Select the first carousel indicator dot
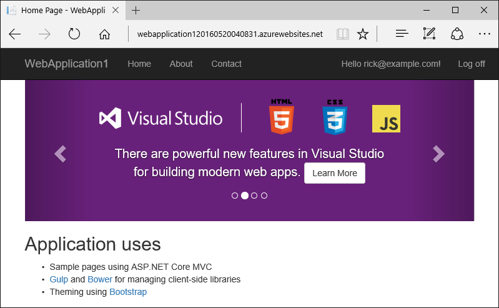The height and width of the screenshot is (308, 499). 235,196
